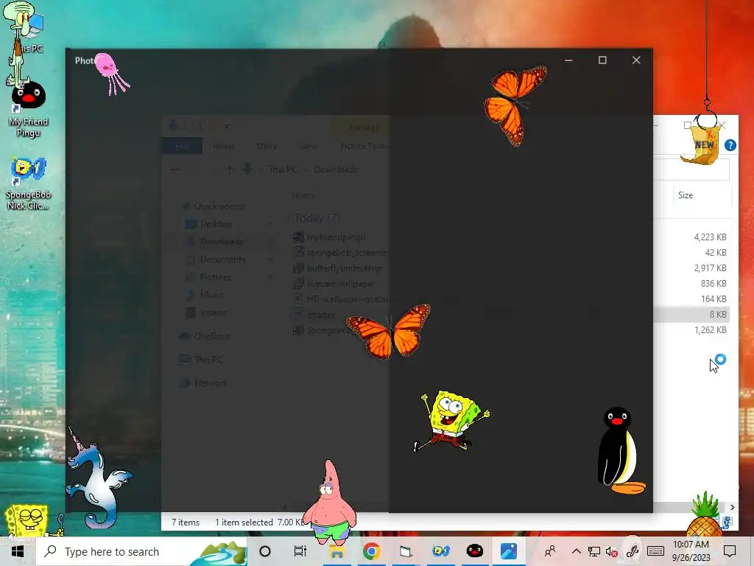
Task: Open the Windows Start menu
Action: [18, 551]
